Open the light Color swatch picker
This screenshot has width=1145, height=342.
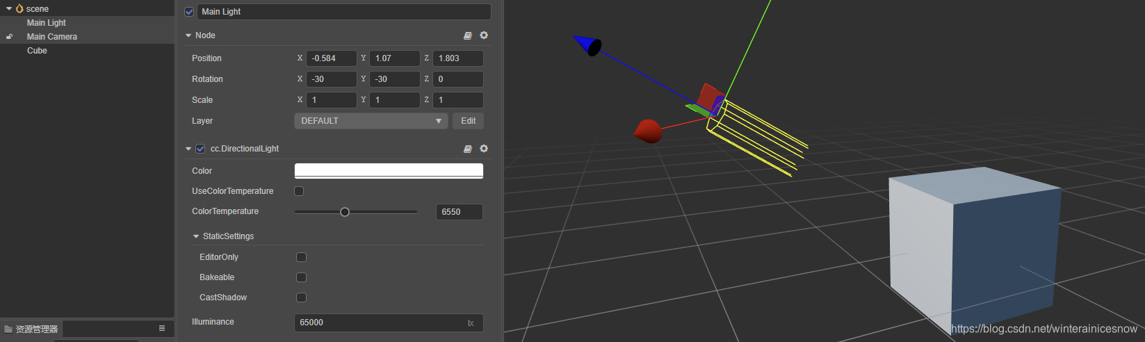coord(389,171)
